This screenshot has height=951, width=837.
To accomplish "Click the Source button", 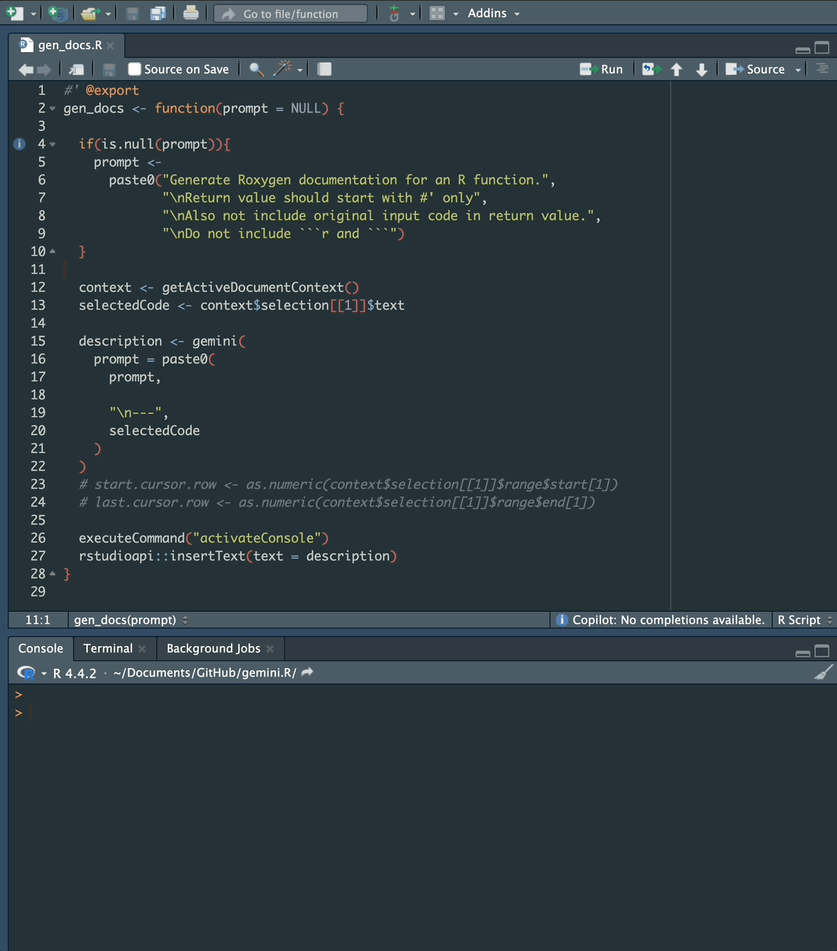I will (755, 69).
